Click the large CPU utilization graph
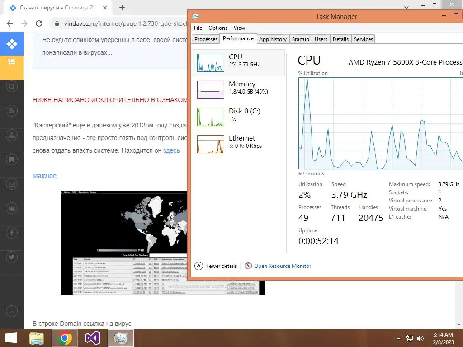This screenshot has width=463, height=347. (381, 123)
